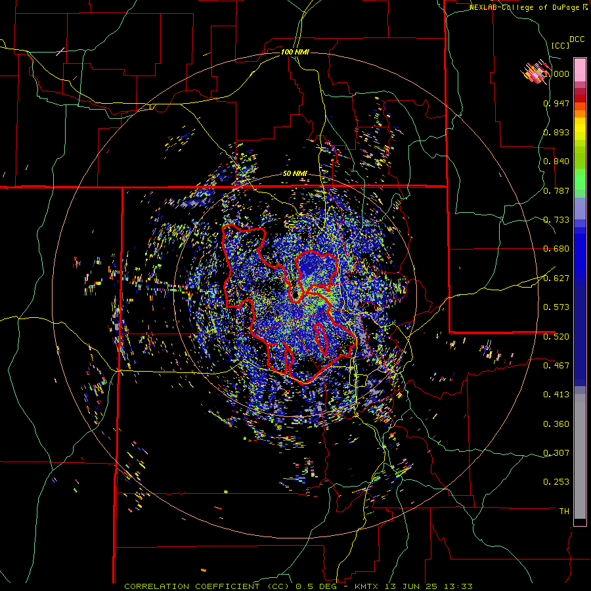Select the "[CC]" product label
The height and width of the screenshot is (591, 591).
tap(560, 45)
